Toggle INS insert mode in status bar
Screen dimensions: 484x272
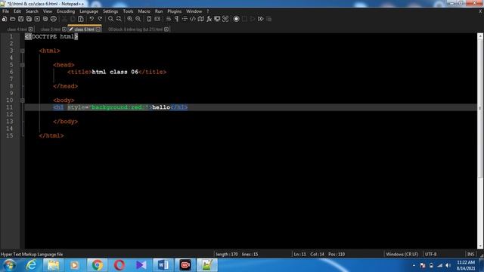470,254
